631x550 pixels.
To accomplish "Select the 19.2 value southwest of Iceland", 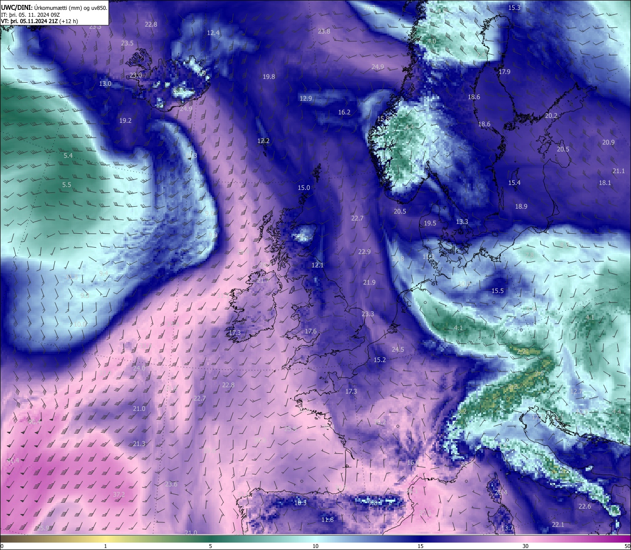I will coord(125,121).
